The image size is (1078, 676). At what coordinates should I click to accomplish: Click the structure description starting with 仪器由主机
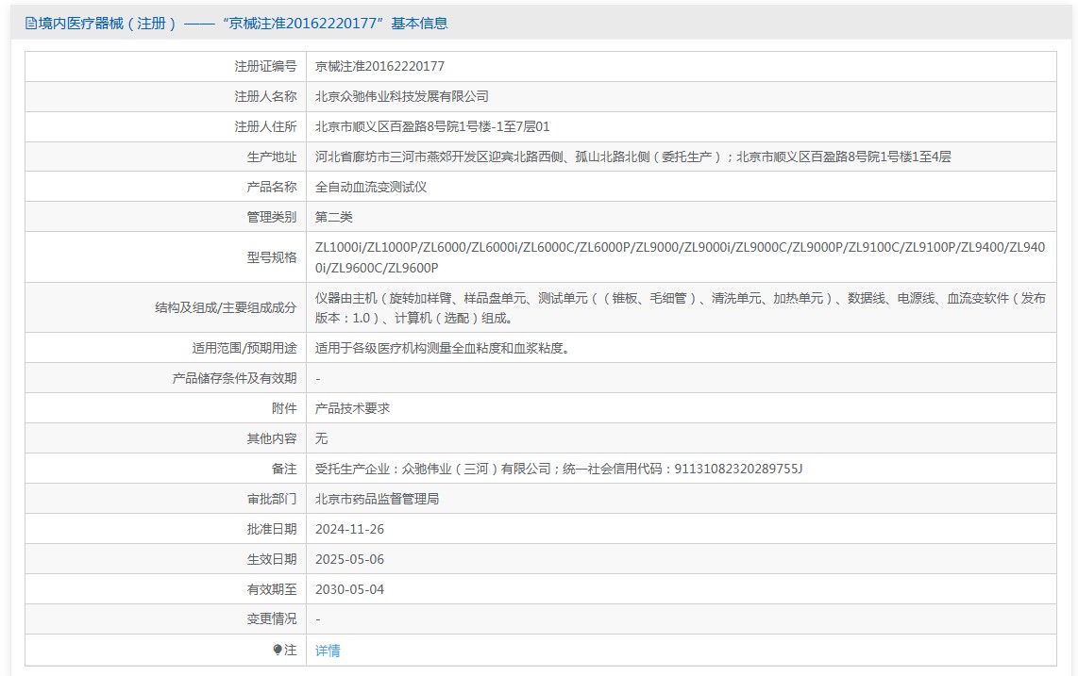click(680, 308)
